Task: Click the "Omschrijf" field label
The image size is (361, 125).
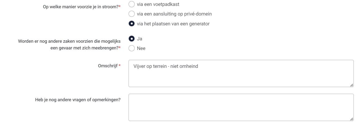Action: pos(108,66)
